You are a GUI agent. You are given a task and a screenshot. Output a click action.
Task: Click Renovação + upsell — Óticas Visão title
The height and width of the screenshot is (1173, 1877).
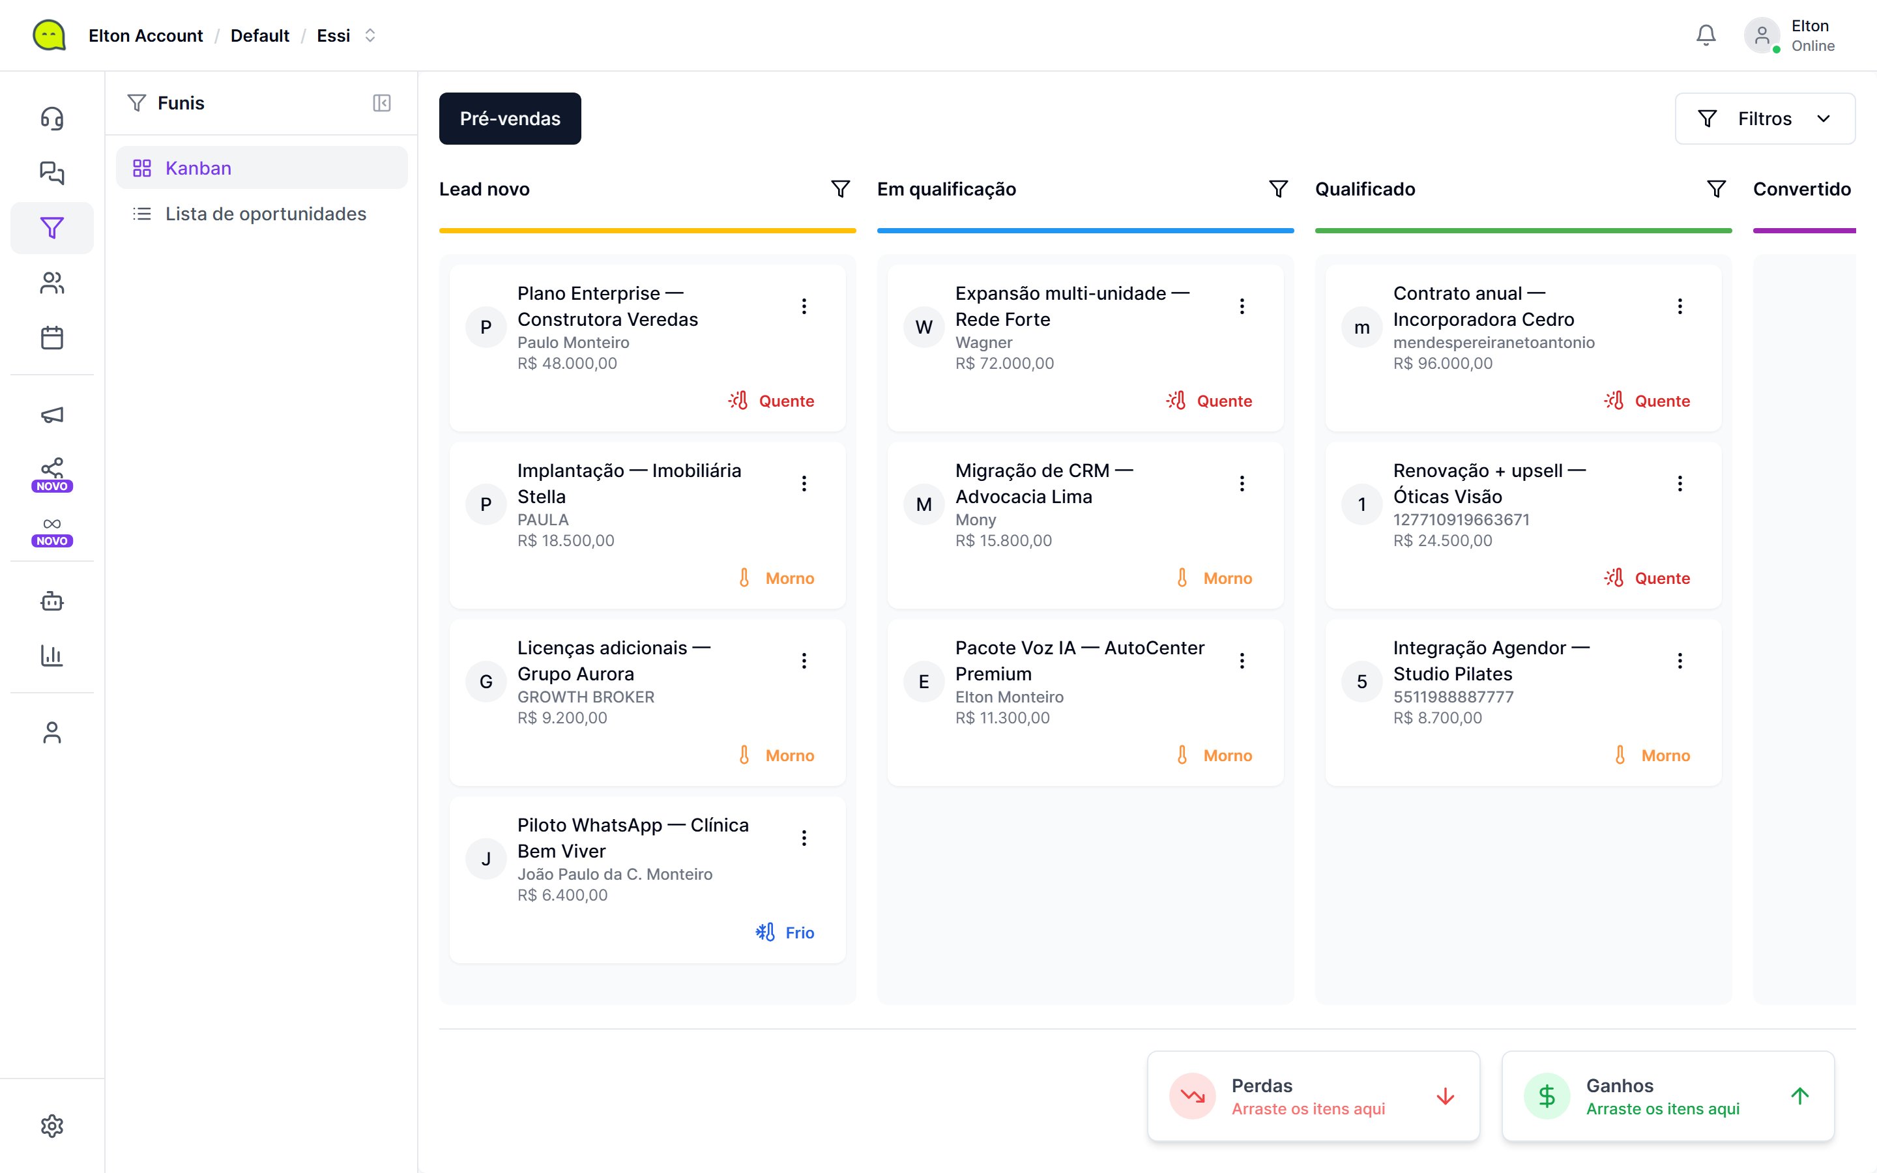click(1489, 484)
